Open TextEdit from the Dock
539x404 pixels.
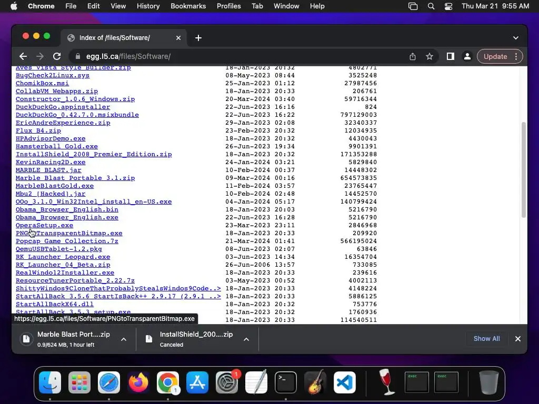point(256,382)
